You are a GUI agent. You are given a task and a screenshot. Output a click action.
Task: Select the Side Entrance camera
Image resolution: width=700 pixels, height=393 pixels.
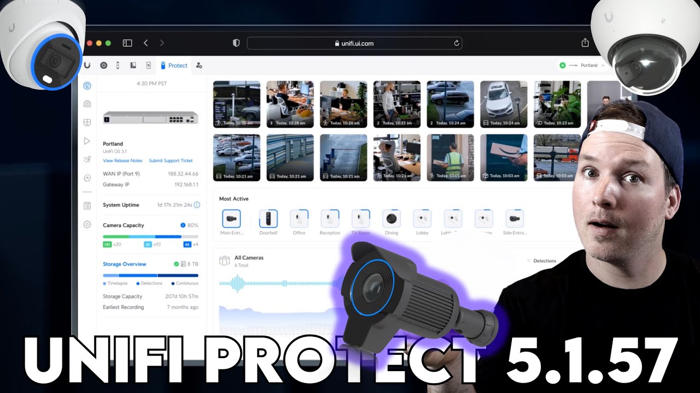[515, 219]
